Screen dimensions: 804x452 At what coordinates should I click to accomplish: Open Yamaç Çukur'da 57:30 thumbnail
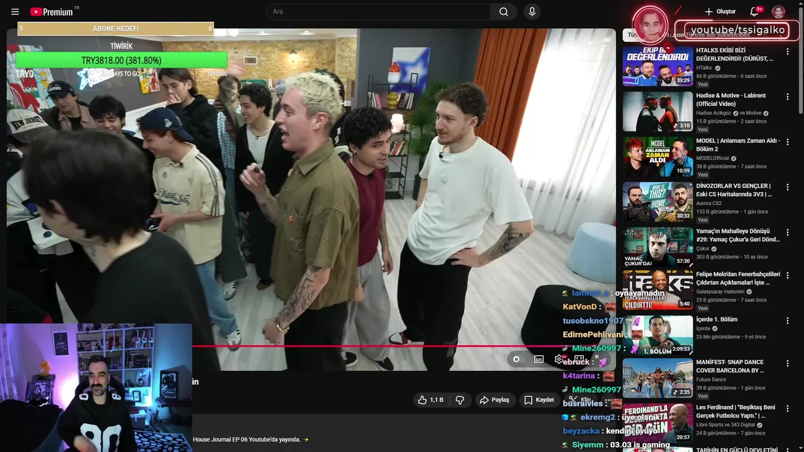point(658,247)
